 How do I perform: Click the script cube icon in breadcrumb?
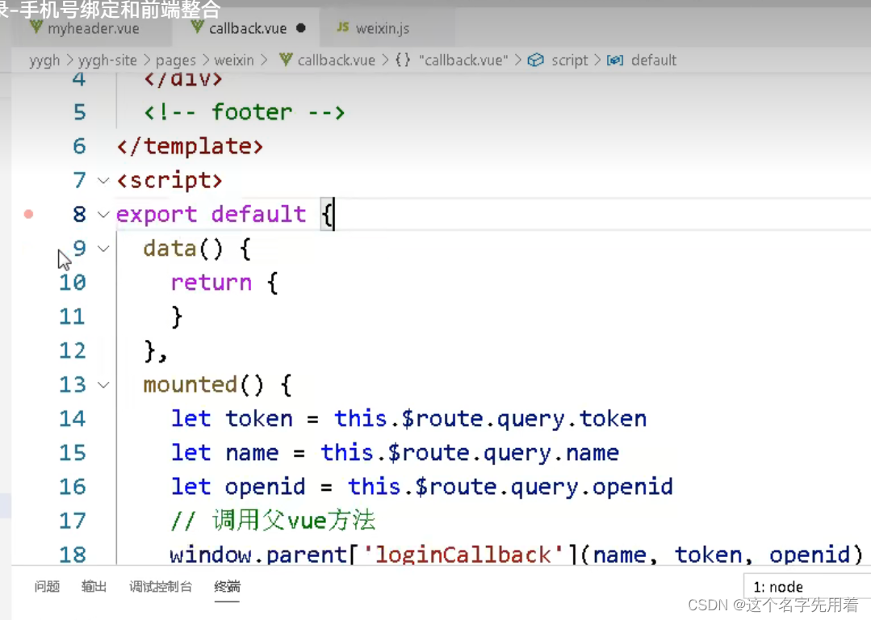[535, 60]
